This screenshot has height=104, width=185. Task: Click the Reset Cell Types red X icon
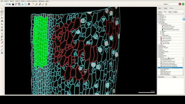click(x=161, y=38)
